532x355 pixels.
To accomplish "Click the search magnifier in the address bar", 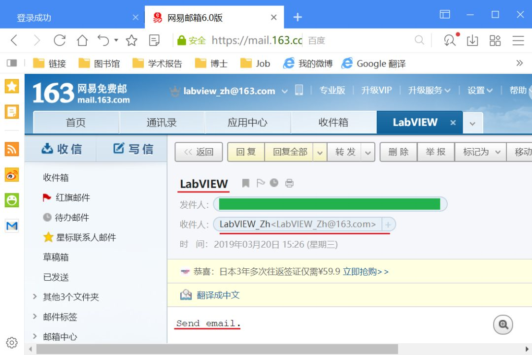I will click(x=419, y=40).
